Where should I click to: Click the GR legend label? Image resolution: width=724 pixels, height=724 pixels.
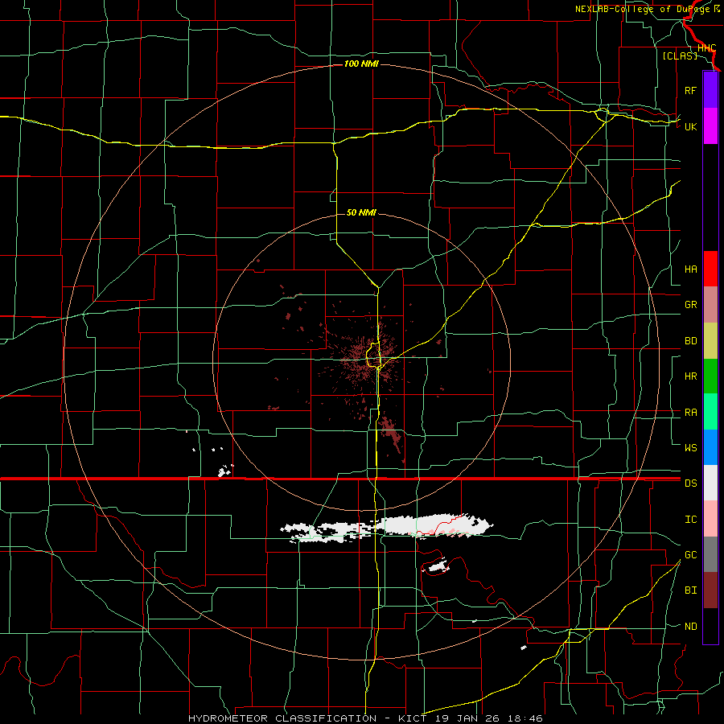tap(690, 305)
